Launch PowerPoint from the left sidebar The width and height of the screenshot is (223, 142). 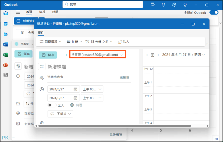click(6, 65)
